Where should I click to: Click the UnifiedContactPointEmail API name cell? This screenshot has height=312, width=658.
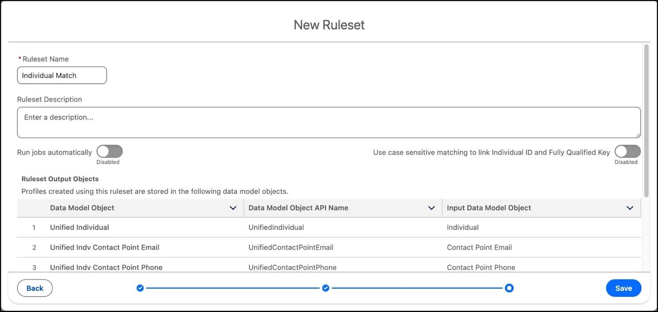(x=291, y=247)
